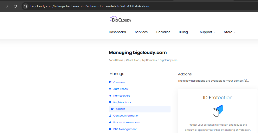Image resolution: width=258 pixels, height=133 pixels.
Task: Open the Services menu item
Action: pos(141,32)
